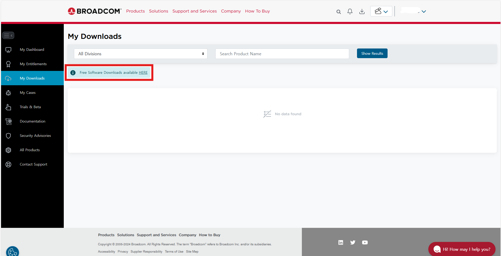Open Support and Services top menu
This screenshot has height=256, width=501.
(194, 11)
